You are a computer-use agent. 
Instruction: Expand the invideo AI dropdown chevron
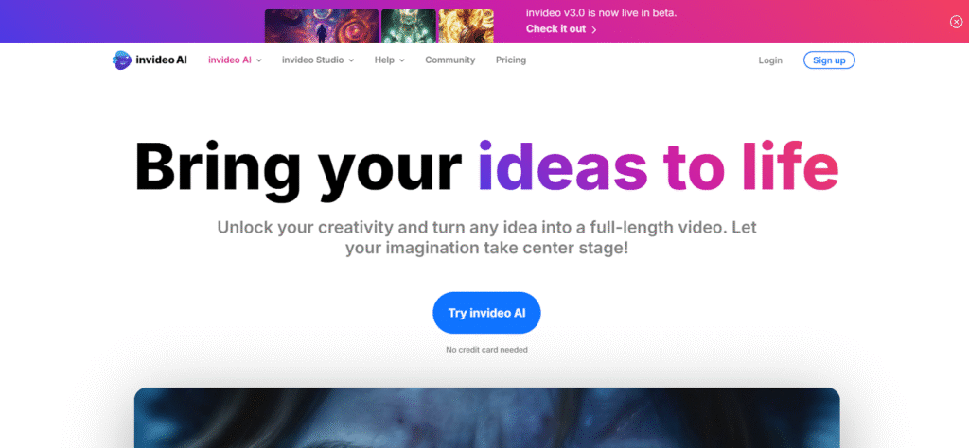click(x=259, y=60)
